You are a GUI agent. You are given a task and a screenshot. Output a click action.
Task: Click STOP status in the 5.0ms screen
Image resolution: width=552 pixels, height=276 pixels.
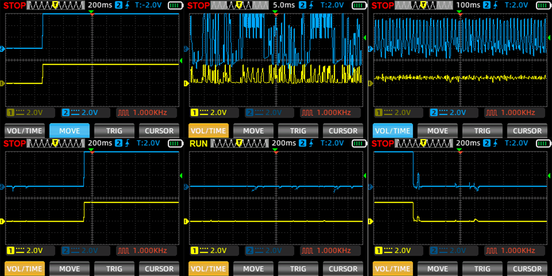click(198, 6)
